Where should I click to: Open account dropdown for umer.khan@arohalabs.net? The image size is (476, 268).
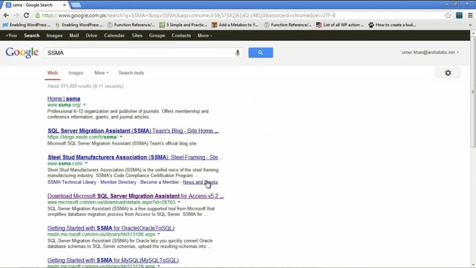pyautogui.click(x=430, y=52)
